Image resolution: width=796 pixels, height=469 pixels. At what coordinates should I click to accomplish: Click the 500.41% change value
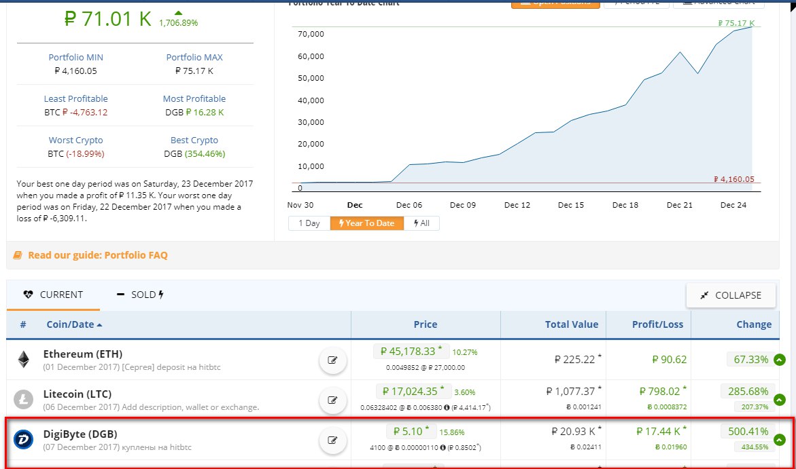click(748, 432)
